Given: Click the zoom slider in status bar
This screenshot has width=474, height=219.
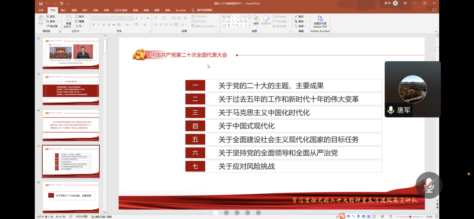Looking at the screenshot, I should click(410, 217).
